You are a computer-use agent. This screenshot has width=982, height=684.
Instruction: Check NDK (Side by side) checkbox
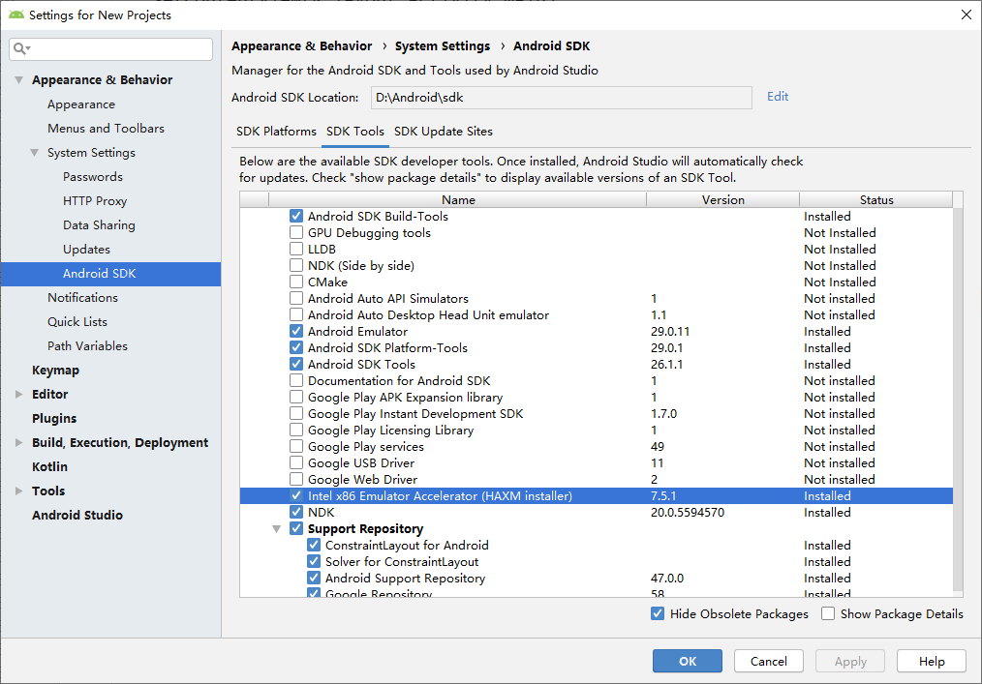click(296, 265)
